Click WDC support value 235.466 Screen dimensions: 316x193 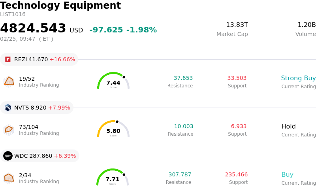(236, 175)
